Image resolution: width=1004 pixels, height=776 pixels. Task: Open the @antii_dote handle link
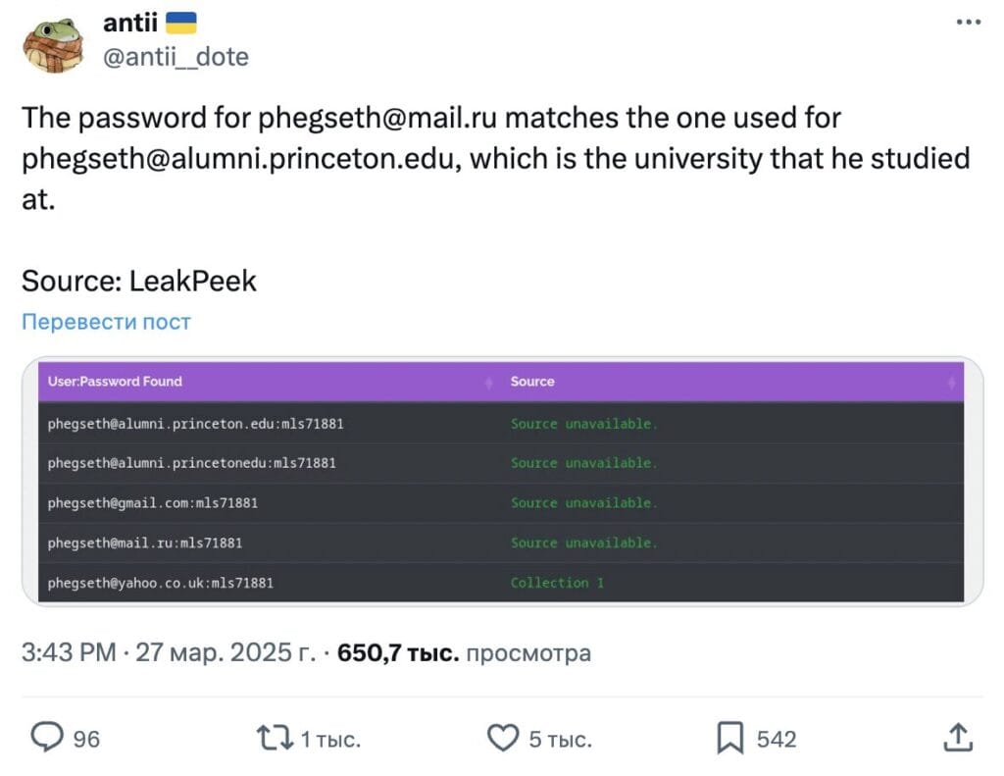(176, 57)
